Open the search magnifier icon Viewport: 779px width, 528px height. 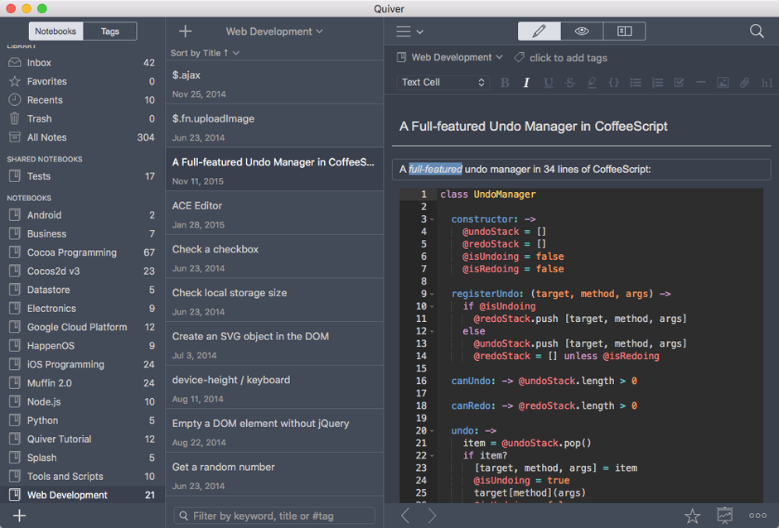(x=756, y=31)
